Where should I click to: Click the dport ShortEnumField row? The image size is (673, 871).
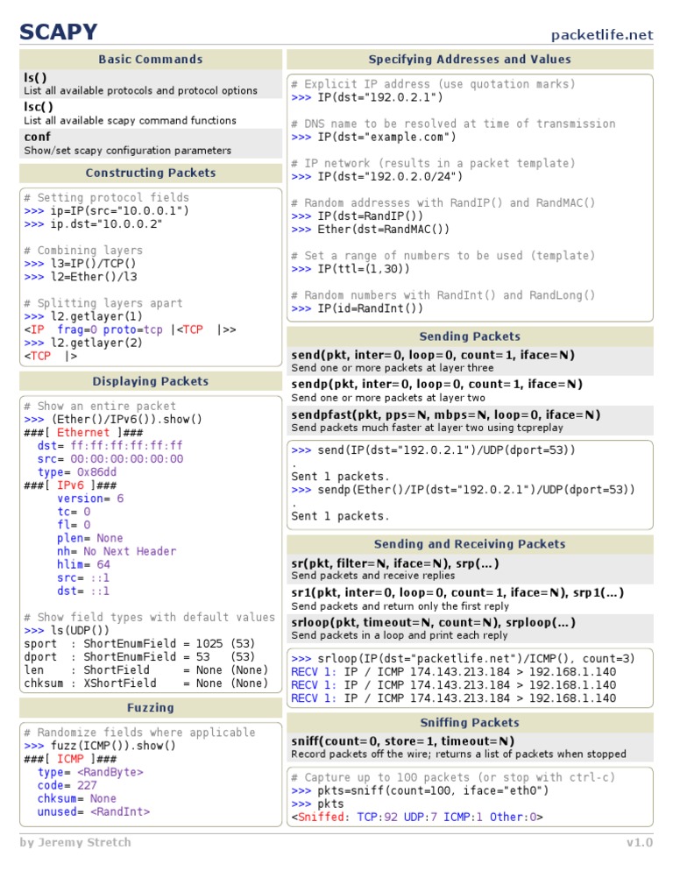pos(139,657)
